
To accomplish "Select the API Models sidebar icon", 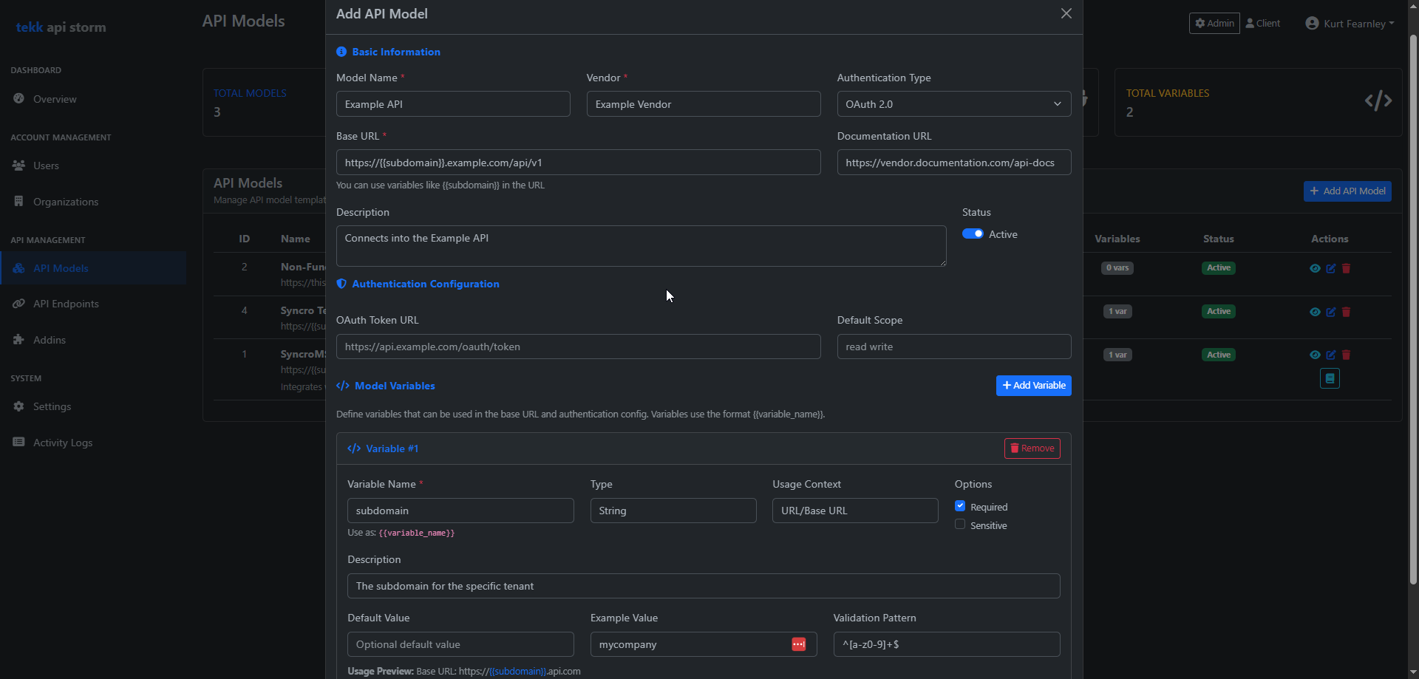I will (18, 267).
